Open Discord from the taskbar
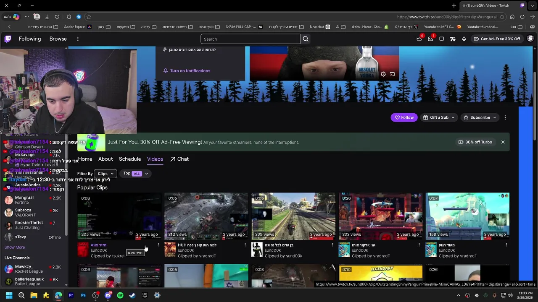538x302 pixels. pyautogui.click(x=108, y=295)
